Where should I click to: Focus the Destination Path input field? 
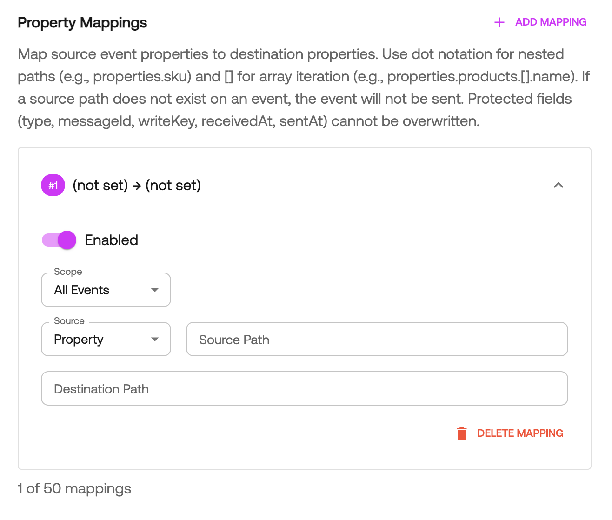click(305, 388)
